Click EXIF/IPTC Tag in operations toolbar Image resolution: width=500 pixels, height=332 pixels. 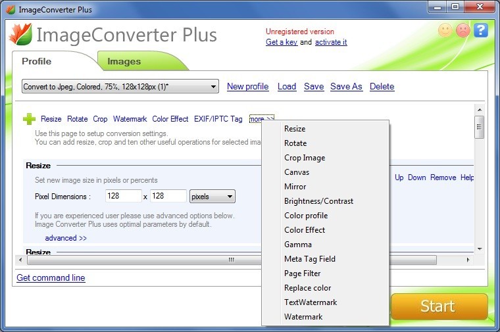(218, 119)
